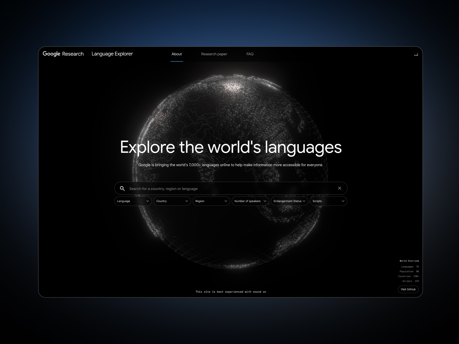The height and width of the screenshot is (344, 459).
Task: Click inside the country search field
Action: pyautogui.click(x=201, y=188)
